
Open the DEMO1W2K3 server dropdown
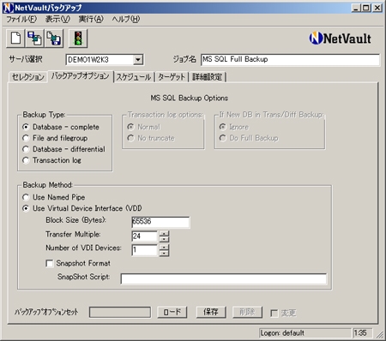[x=138, y=60]
